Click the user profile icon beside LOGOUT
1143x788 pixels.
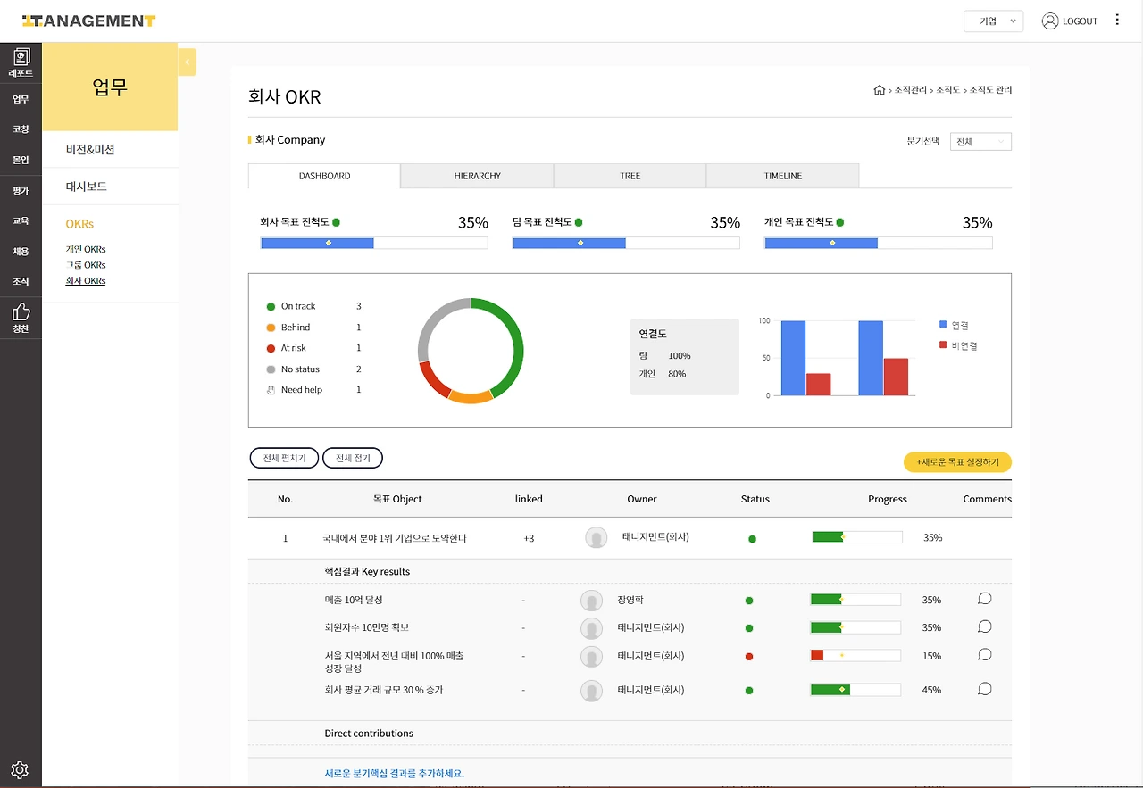[x=1050, y=21]
